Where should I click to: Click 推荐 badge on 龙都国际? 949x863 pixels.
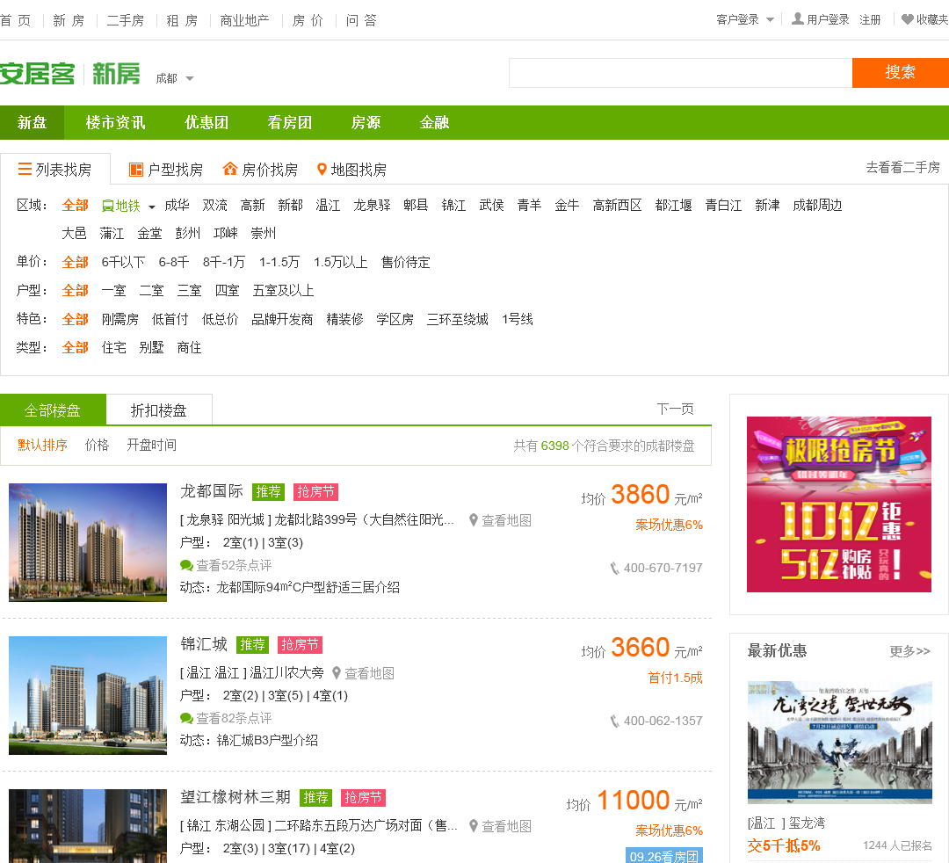tap(269, 492)
